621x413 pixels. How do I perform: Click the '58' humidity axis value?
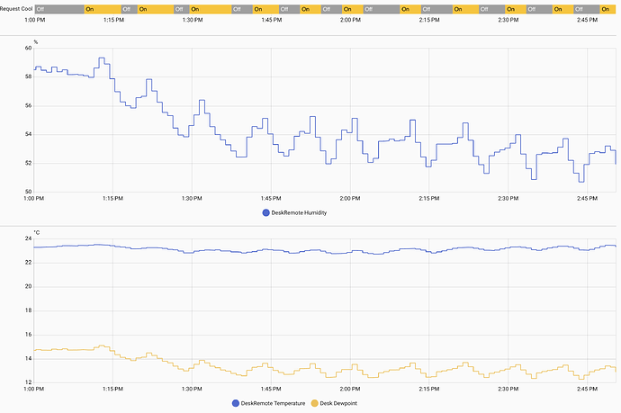click(x=28, y=76)
